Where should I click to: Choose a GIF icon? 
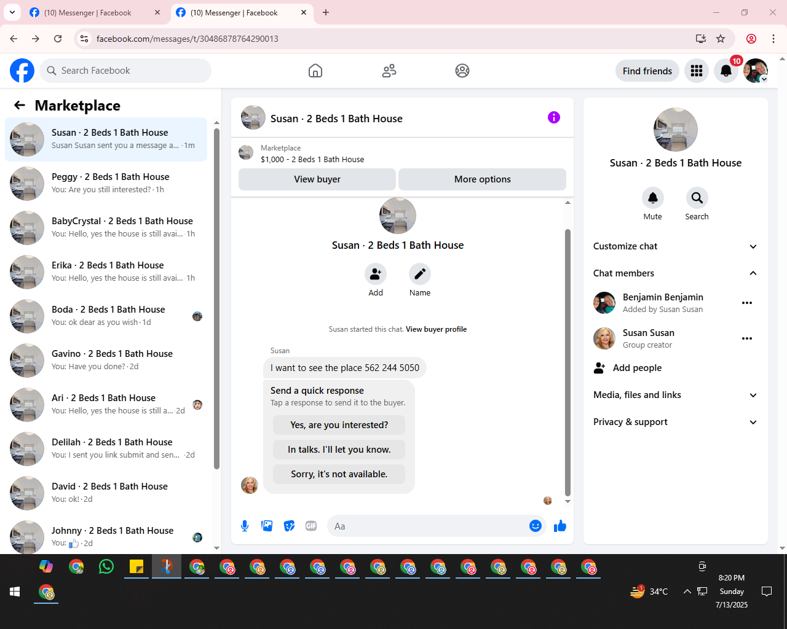pos(311,526)
